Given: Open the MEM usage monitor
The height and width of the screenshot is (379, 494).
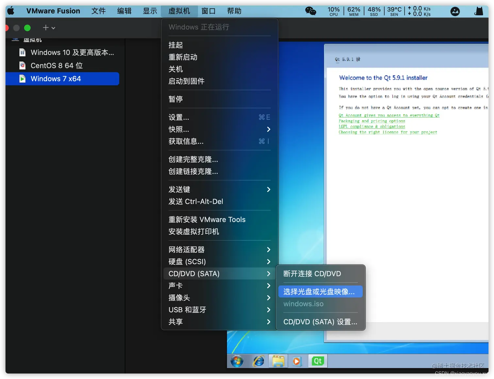Looking at the screenshot, I should pos(354,11).
